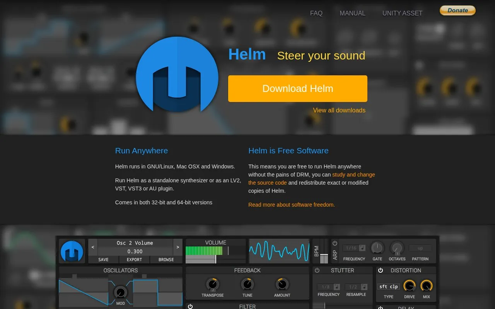This screenshot has height=309, width=495.
Task: Toggle the DISTORTION power button
Action: click(x=381, y=270)
